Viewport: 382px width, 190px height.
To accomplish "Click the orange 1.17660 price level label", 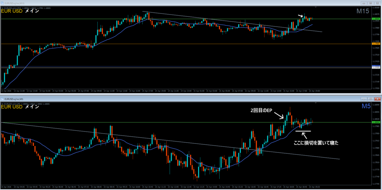I will click(x=376, y=44).
